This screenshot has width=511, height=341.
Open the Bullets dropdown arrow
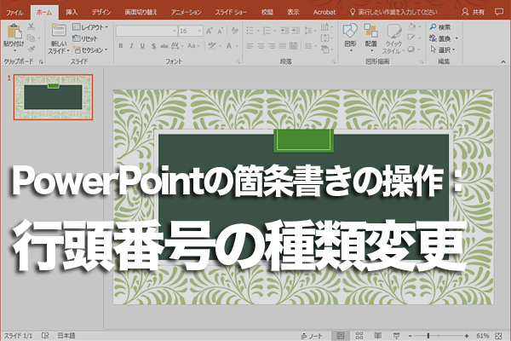(257, 31)
